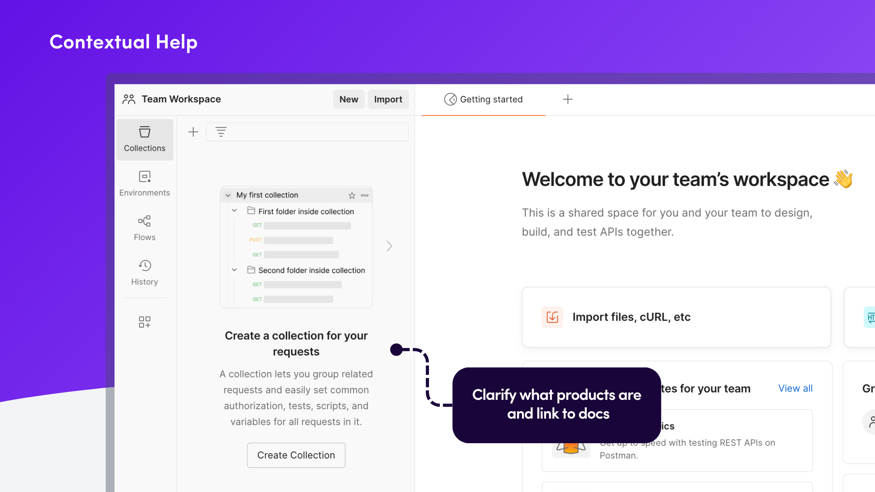Image resolution: width=875 pixels, height=492 pixels.
Task: Click the New button
Action: click(348, 100)
